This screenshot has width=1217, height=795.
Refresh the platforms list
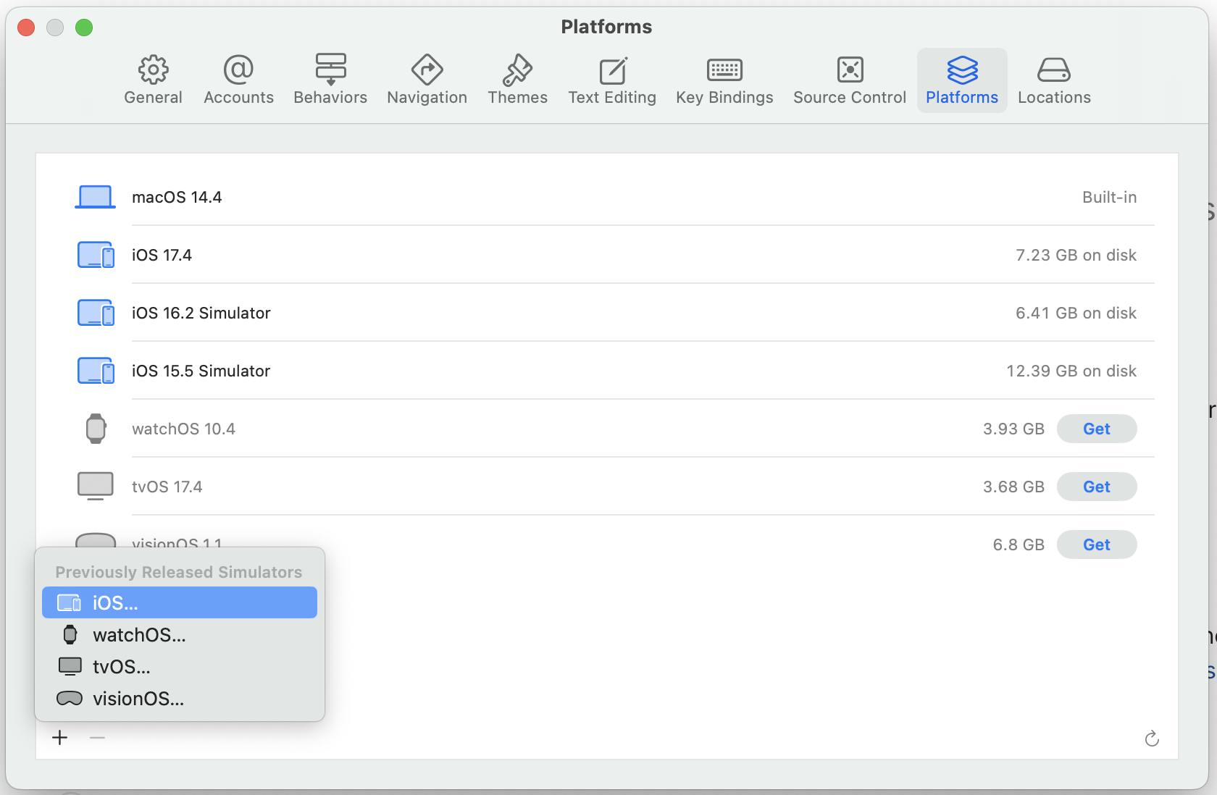(x=1152, y=739)
